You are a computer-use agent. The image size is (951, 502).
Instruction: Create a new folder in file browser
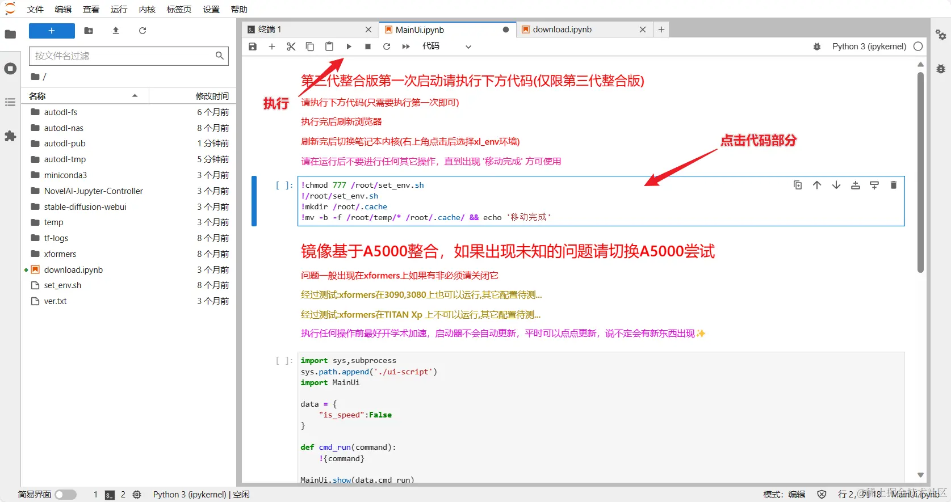pyautogui.click(x=89, y=31)
